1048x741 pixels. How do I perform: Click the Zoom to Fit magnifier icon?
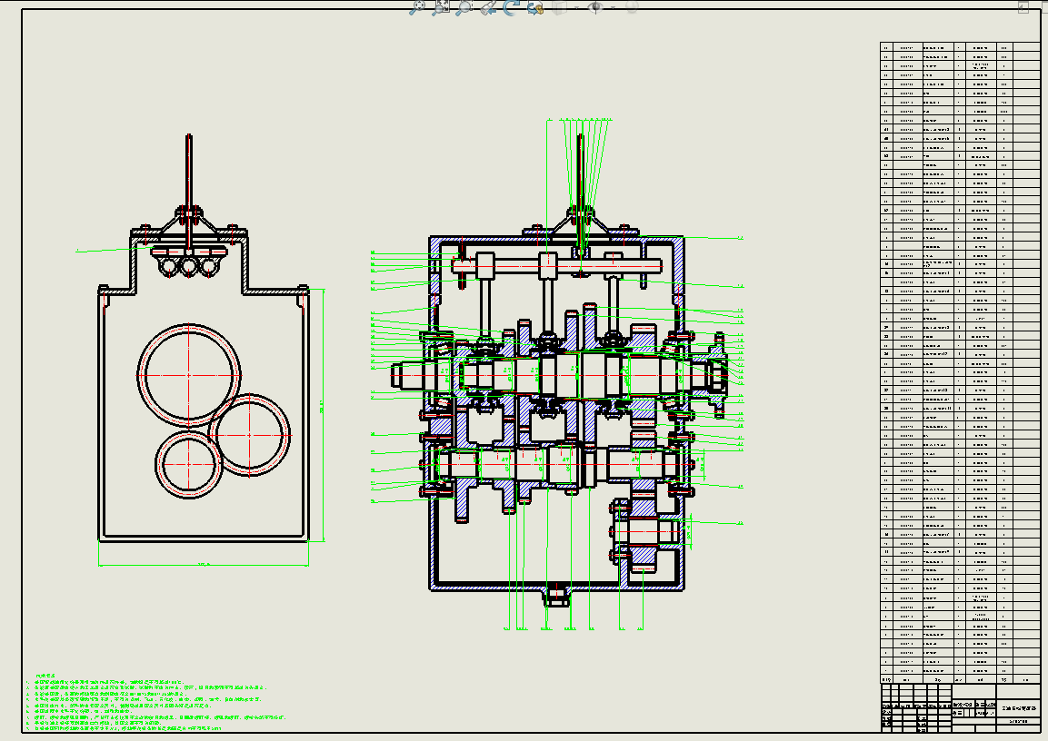[x=417, y=7]
